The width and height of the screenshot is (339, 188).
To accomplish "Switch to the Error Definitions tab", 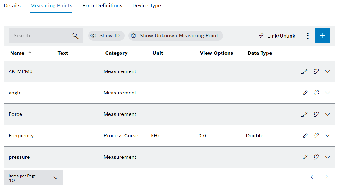I will tap(102, 5).
